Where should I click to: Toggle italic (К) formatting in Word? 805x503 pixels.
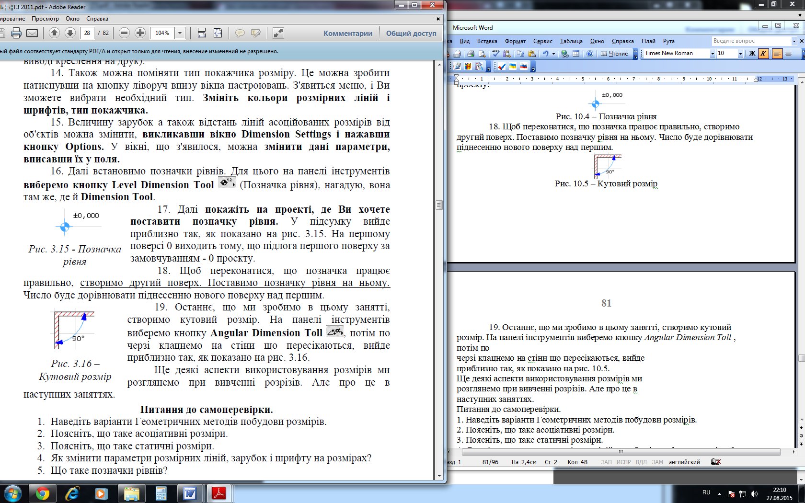(x=763, y=53)
